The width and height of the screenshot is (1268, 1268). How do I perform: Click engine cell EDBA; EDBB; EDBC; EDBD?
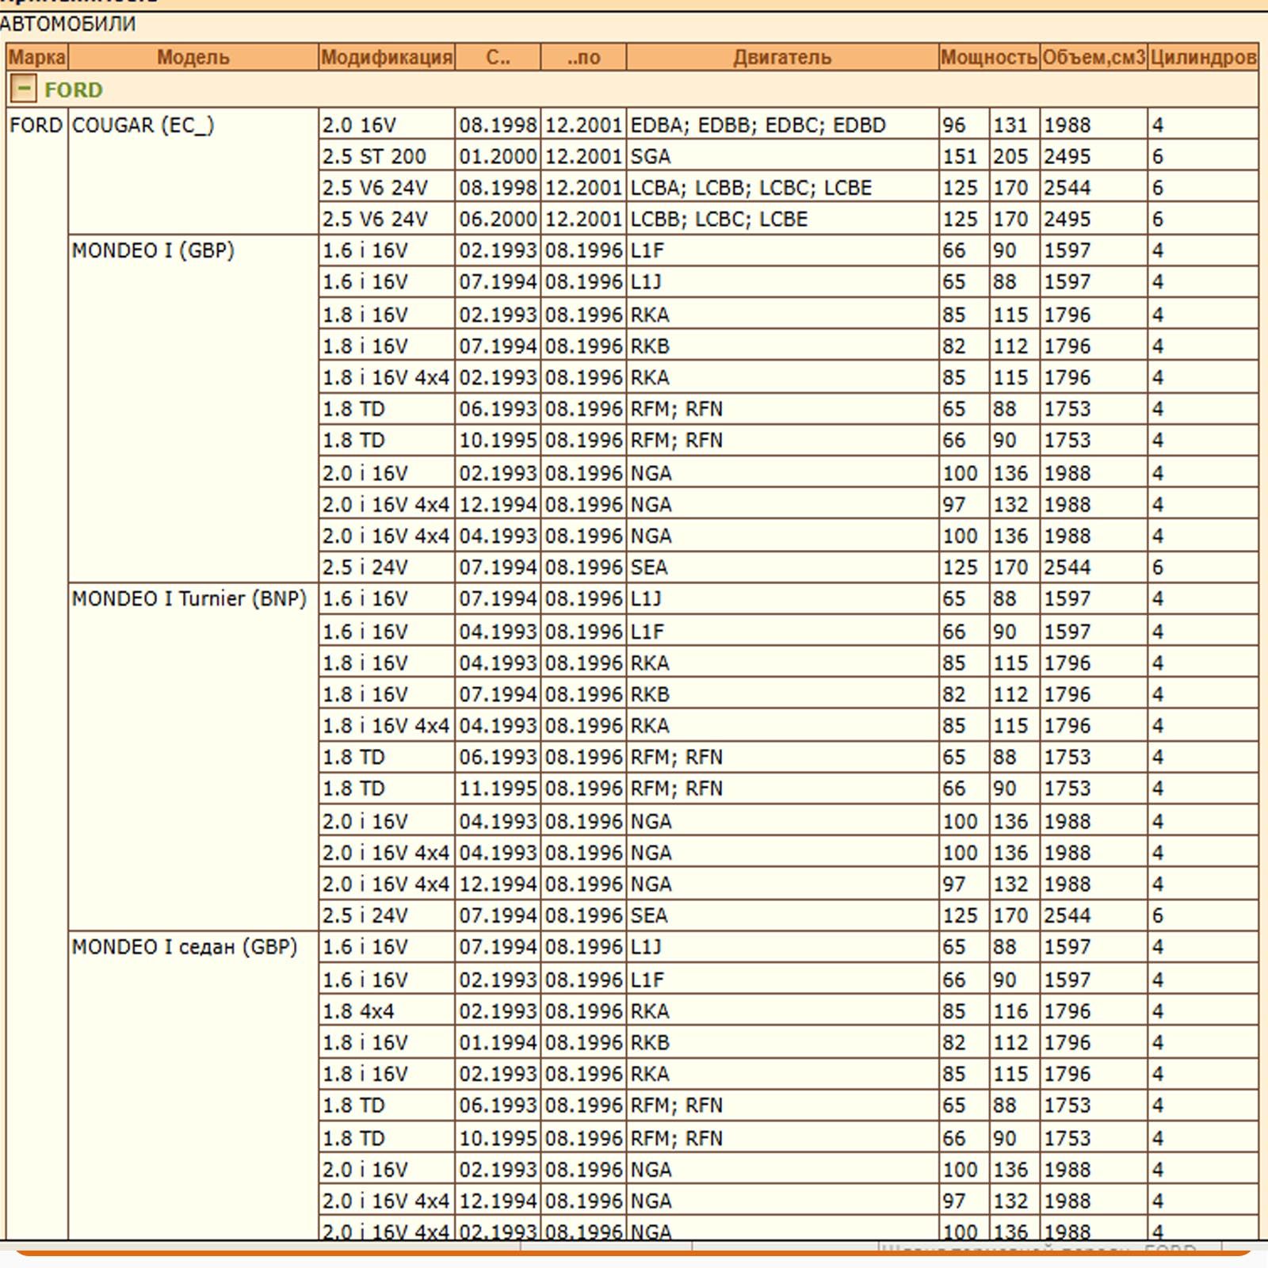(783, 125)
